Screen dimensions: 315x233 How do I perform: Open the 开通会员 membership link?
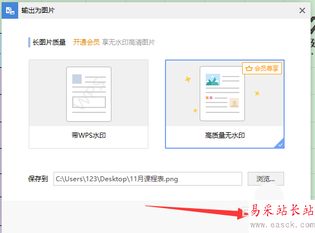[86, 42]
